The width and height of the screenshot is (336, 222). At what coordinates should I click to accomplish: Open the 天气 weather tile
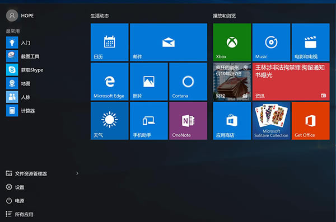[x=110, y=121]
